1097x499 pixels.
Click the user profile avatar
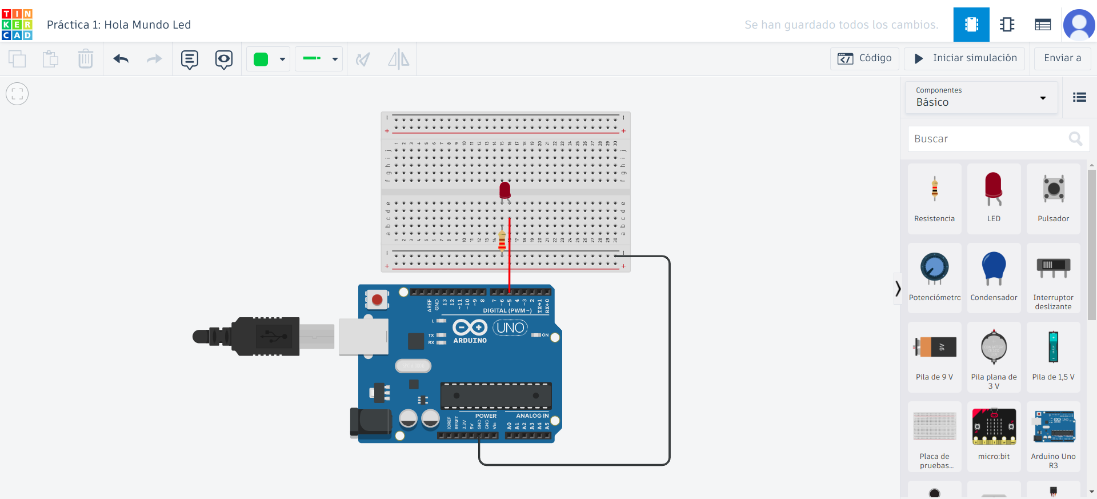coord(1079,25)
